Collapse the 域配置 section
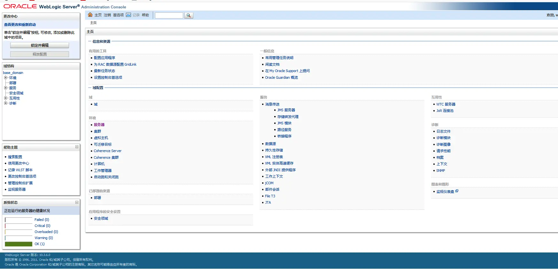Screen dimensions: 558x270 pyautogui.click(x=89, y=87)
